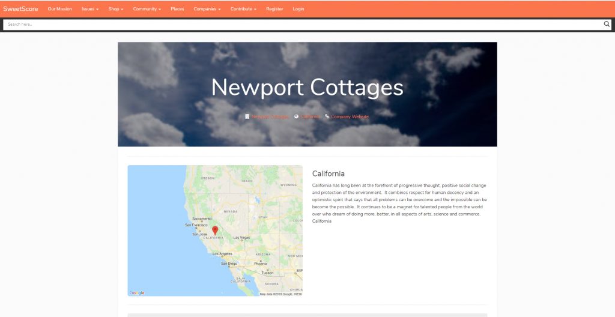Click the Google logo on the map
This screenshot has width=615, height=317.
coord(137,293)
